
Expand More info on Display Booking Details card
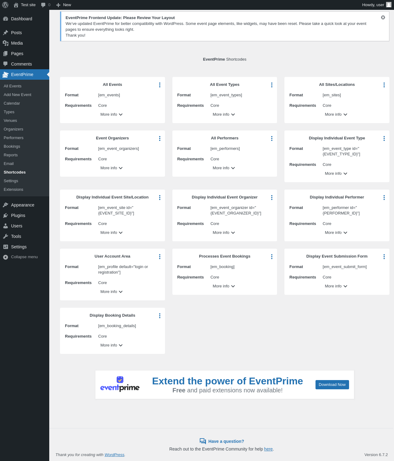111,345
